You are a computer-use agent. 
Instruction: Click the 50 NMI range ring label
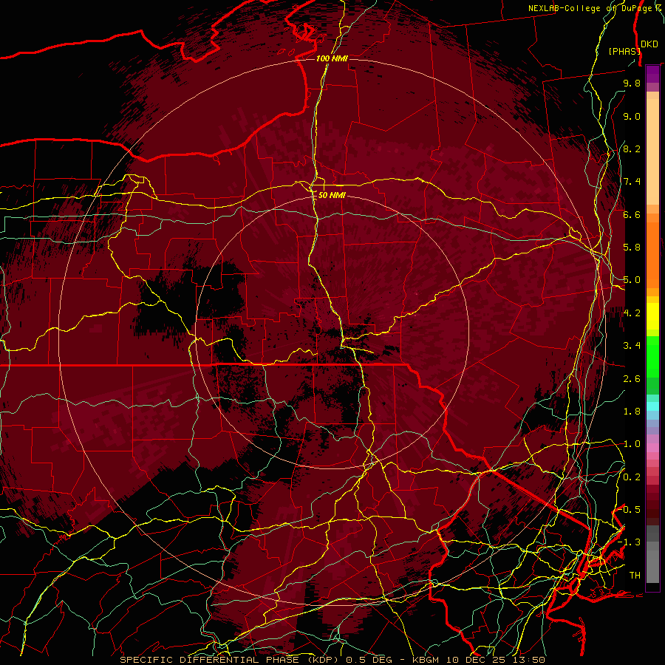(x=332, y=195)
